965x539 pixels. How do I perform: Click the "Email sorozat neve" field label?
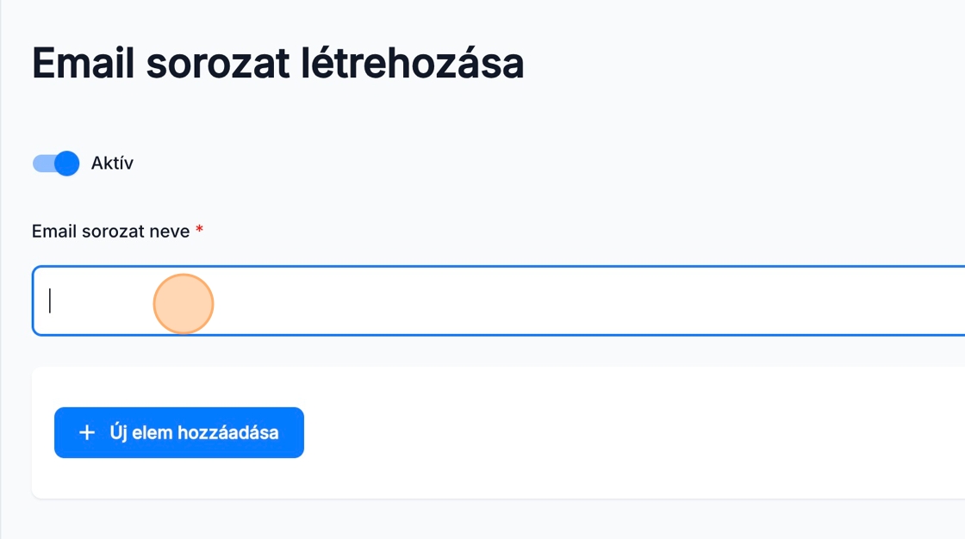110,232
